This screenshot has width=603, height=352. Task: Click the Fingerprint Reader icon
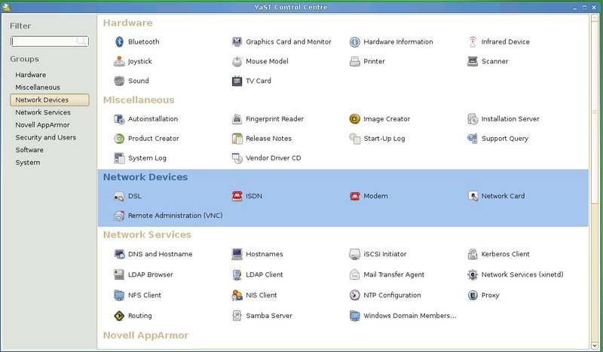(237, 119)
